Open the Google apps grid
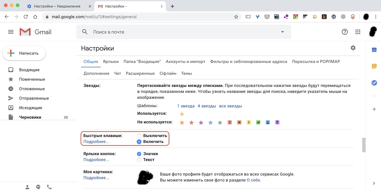 coord(358,32)
